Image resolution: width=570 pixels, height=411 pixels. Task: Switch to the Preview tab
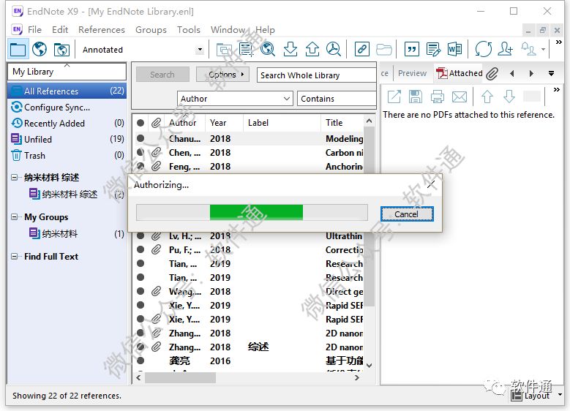click(412, 73)
